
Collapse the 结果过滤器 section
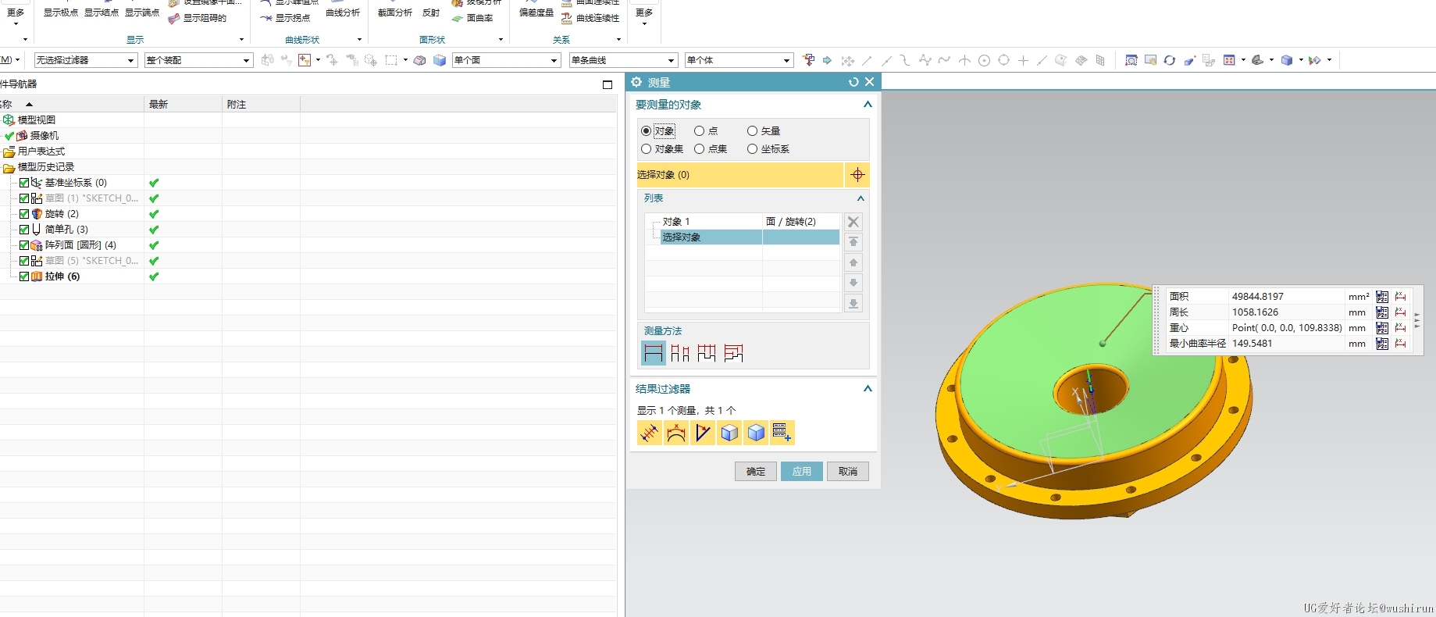tap(867, 389)
